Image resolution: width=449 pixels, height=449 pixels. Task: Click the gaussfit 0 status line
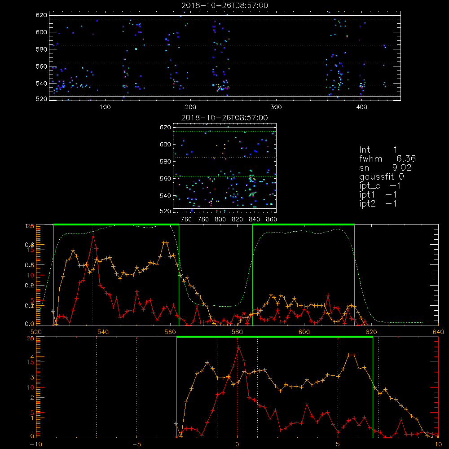382,176
